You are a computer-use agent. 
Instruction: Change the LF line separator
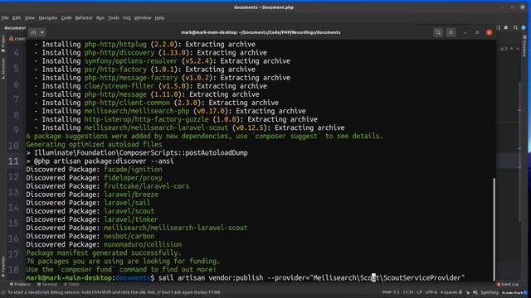click(x=420, y=292)
